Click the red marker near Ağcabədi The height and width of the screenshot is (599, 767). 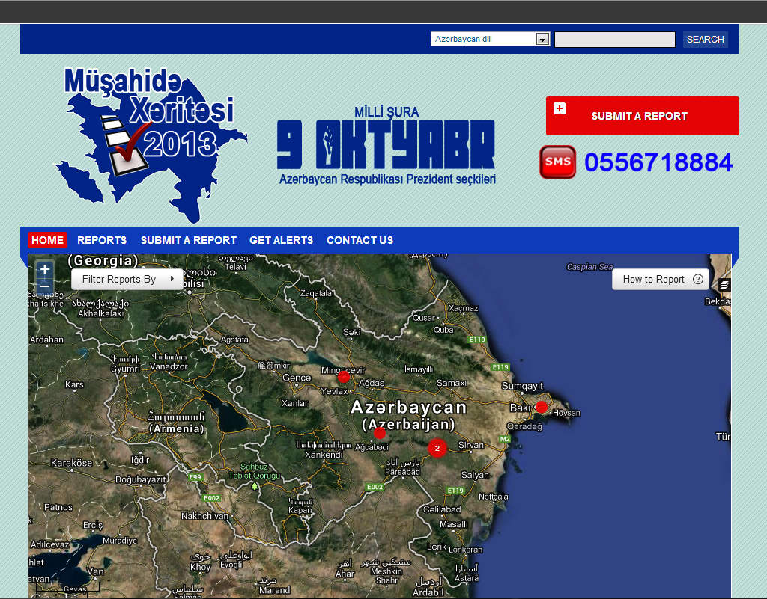pos(380,433)
